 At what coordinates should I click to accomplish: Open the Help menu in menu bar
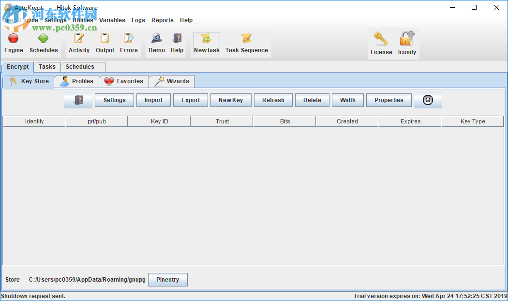186,20
